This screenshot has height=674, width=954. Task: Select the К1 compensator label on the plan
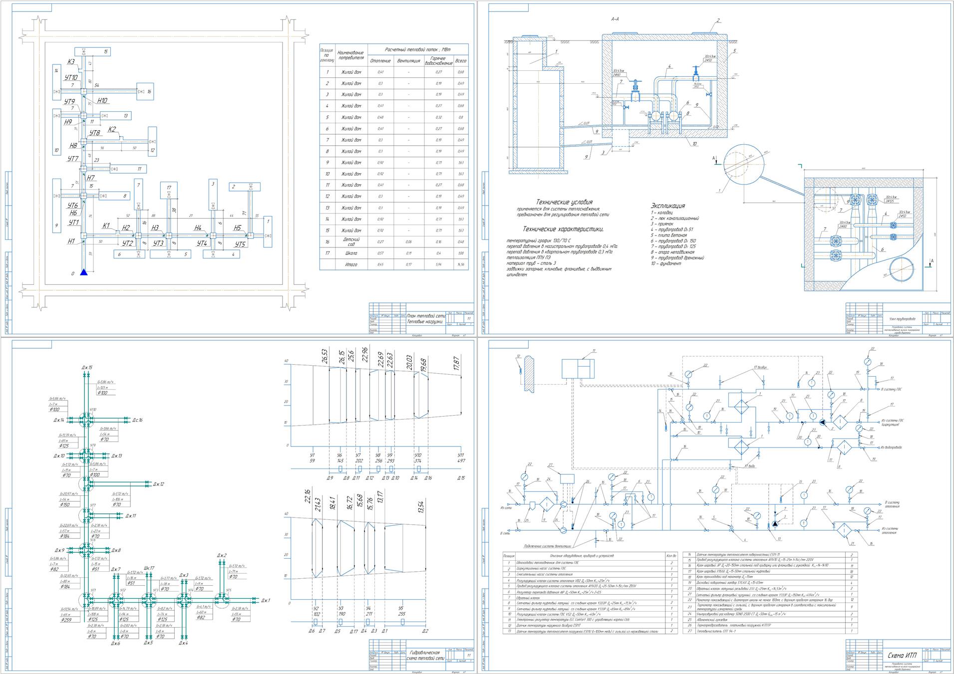pos(106,225)
